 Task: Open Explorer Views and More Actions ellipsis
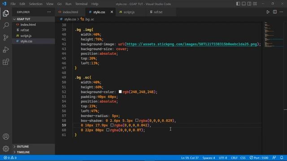pyautogui.click(x=49, y=12)
